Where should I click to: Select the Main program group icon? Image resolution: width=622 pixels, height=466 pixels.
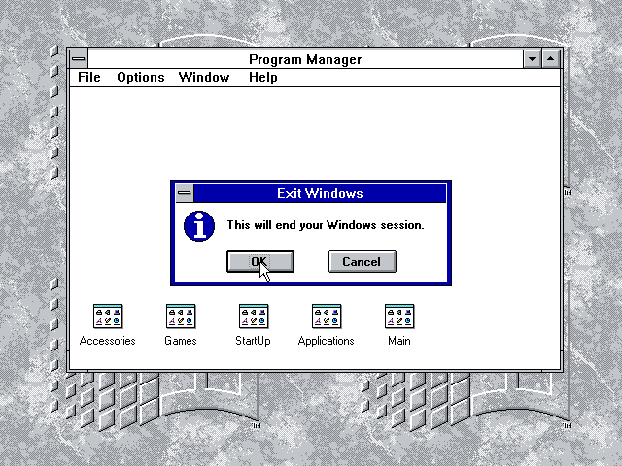(x=399, y=316)
